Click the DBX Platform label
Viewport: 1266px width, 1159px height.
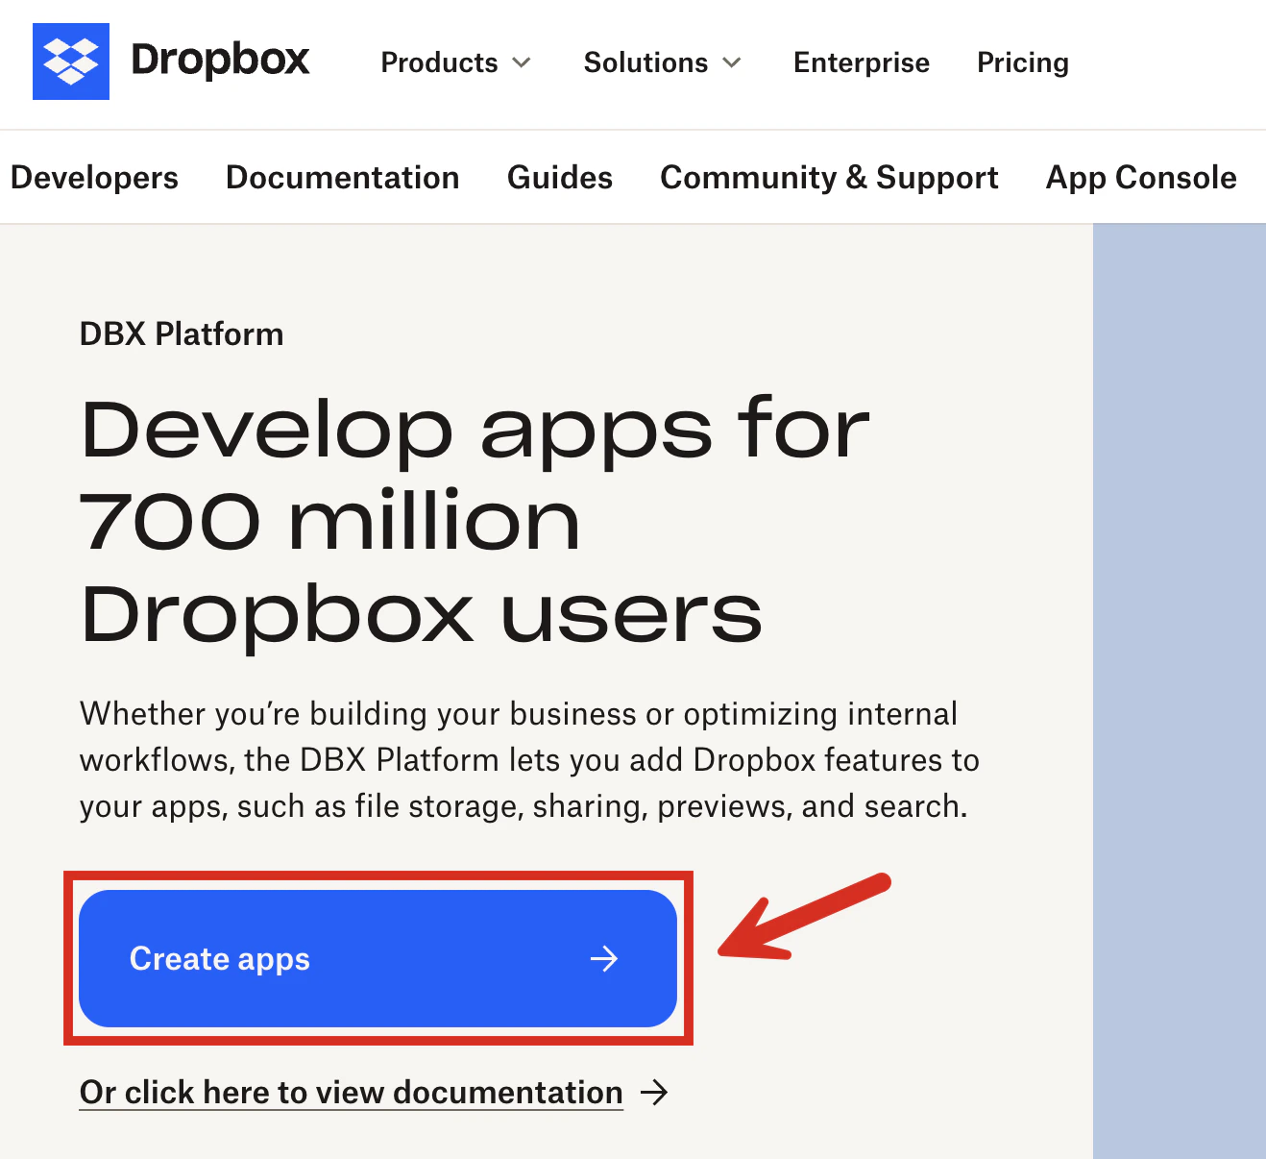(181, 333)
